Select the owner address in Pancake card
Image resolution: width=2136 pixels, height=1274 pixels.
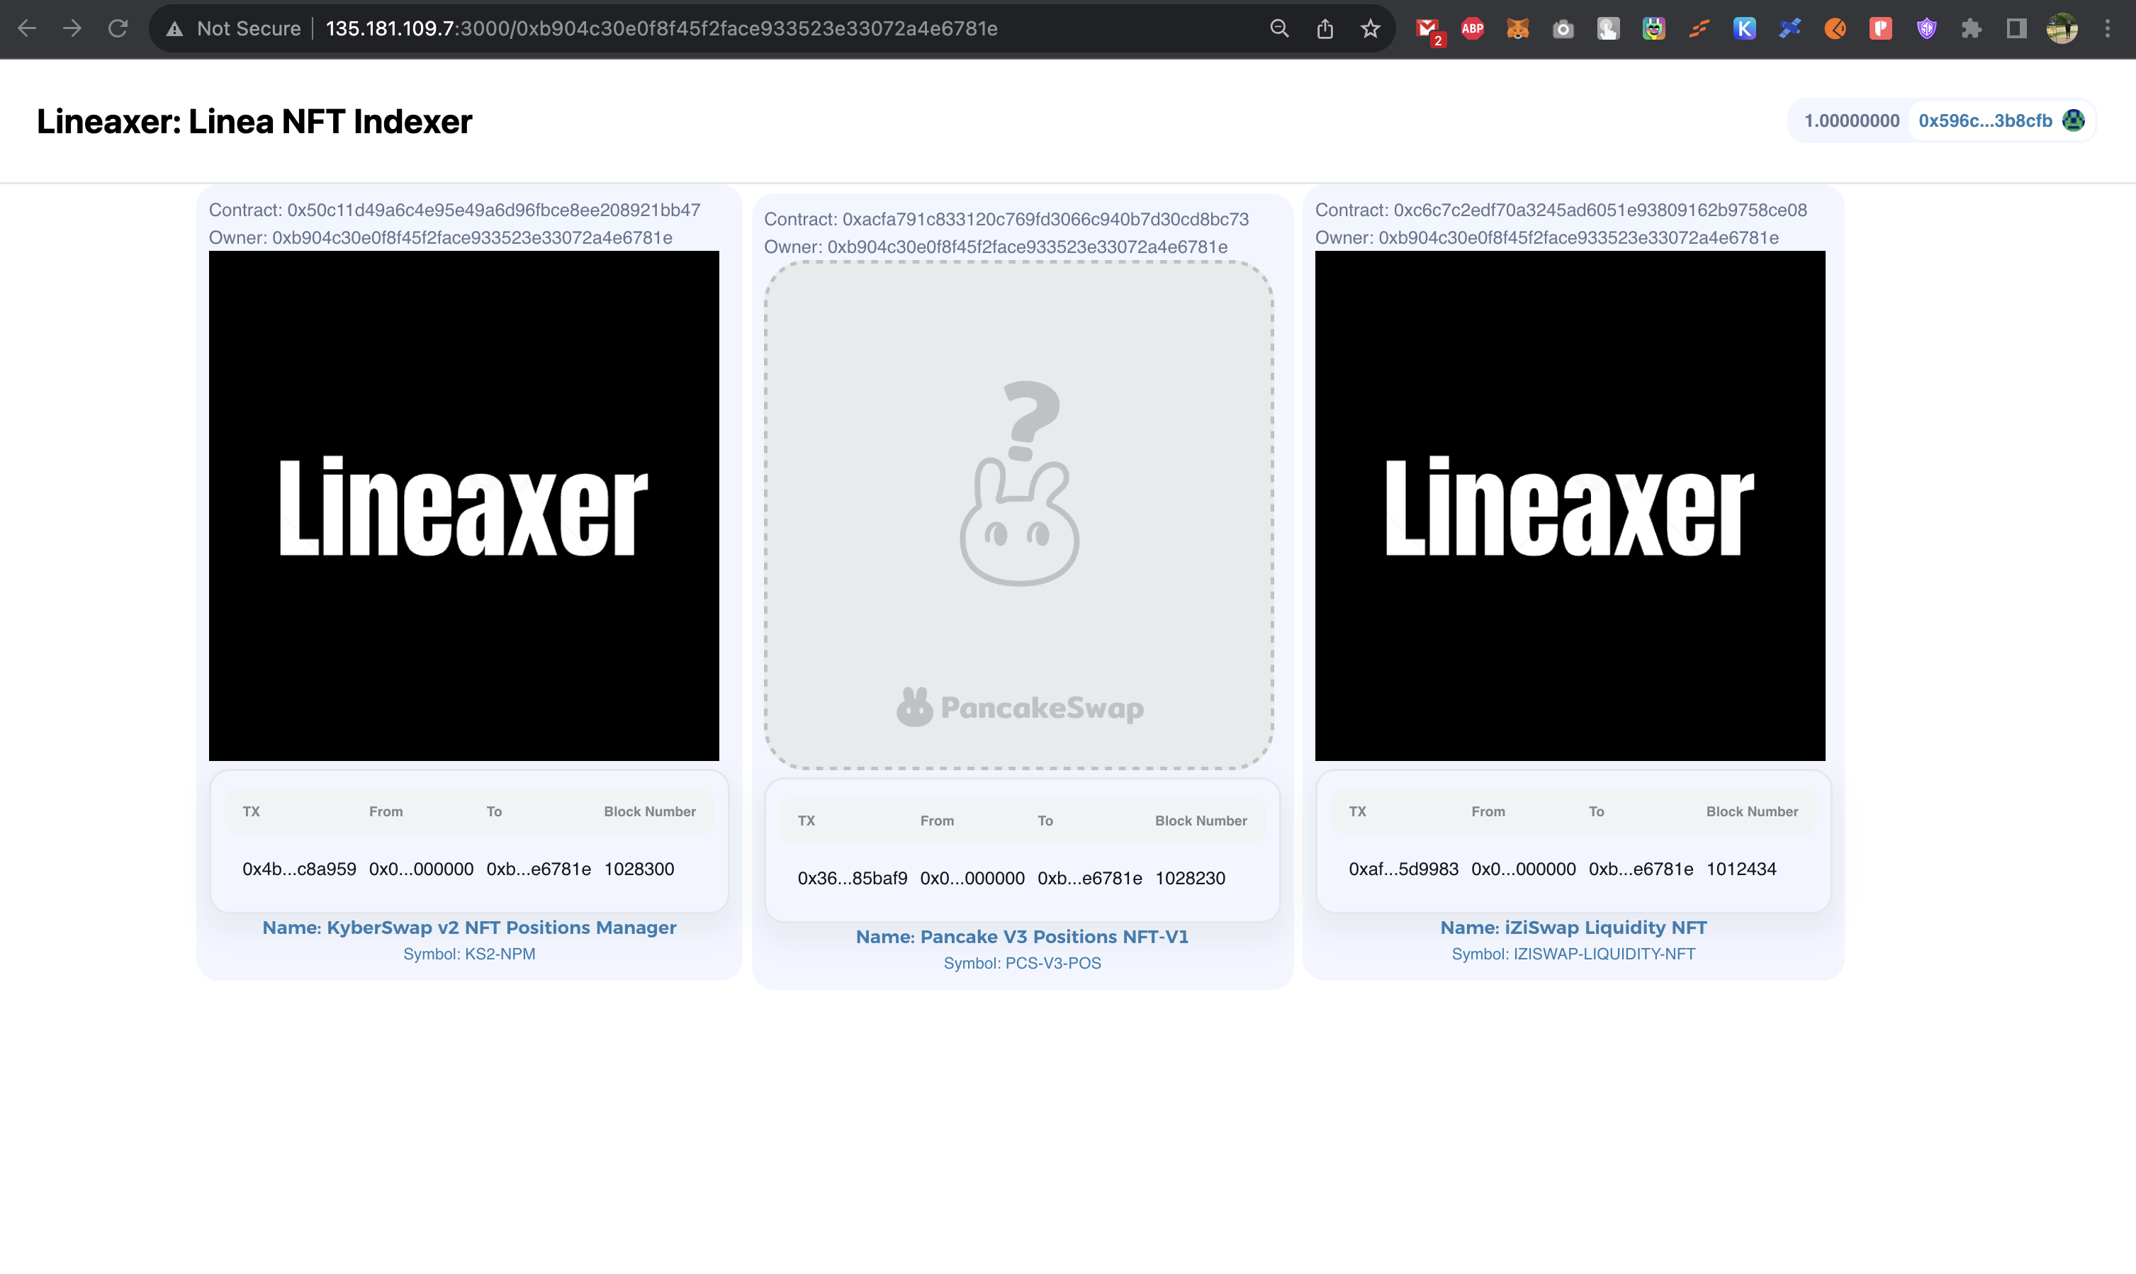[1028, 247]
